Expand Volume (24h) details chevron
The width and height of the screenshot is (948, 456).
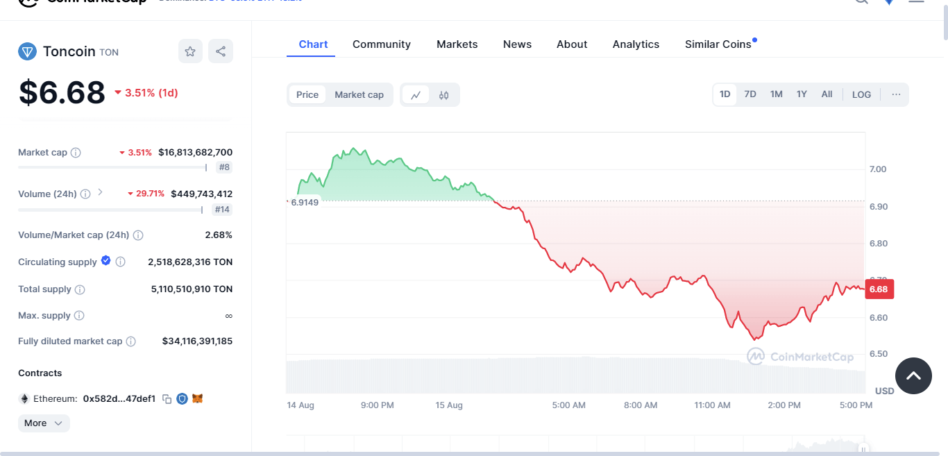(100, 192)
